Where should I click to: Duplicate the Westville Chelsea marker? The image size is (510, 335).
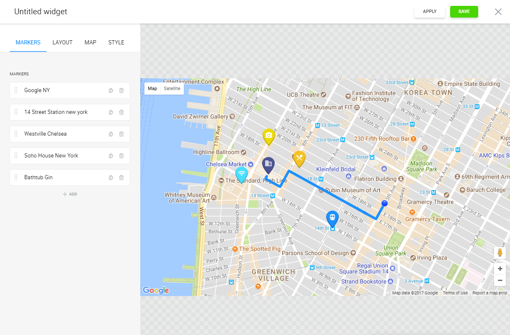tap(111, 134)
